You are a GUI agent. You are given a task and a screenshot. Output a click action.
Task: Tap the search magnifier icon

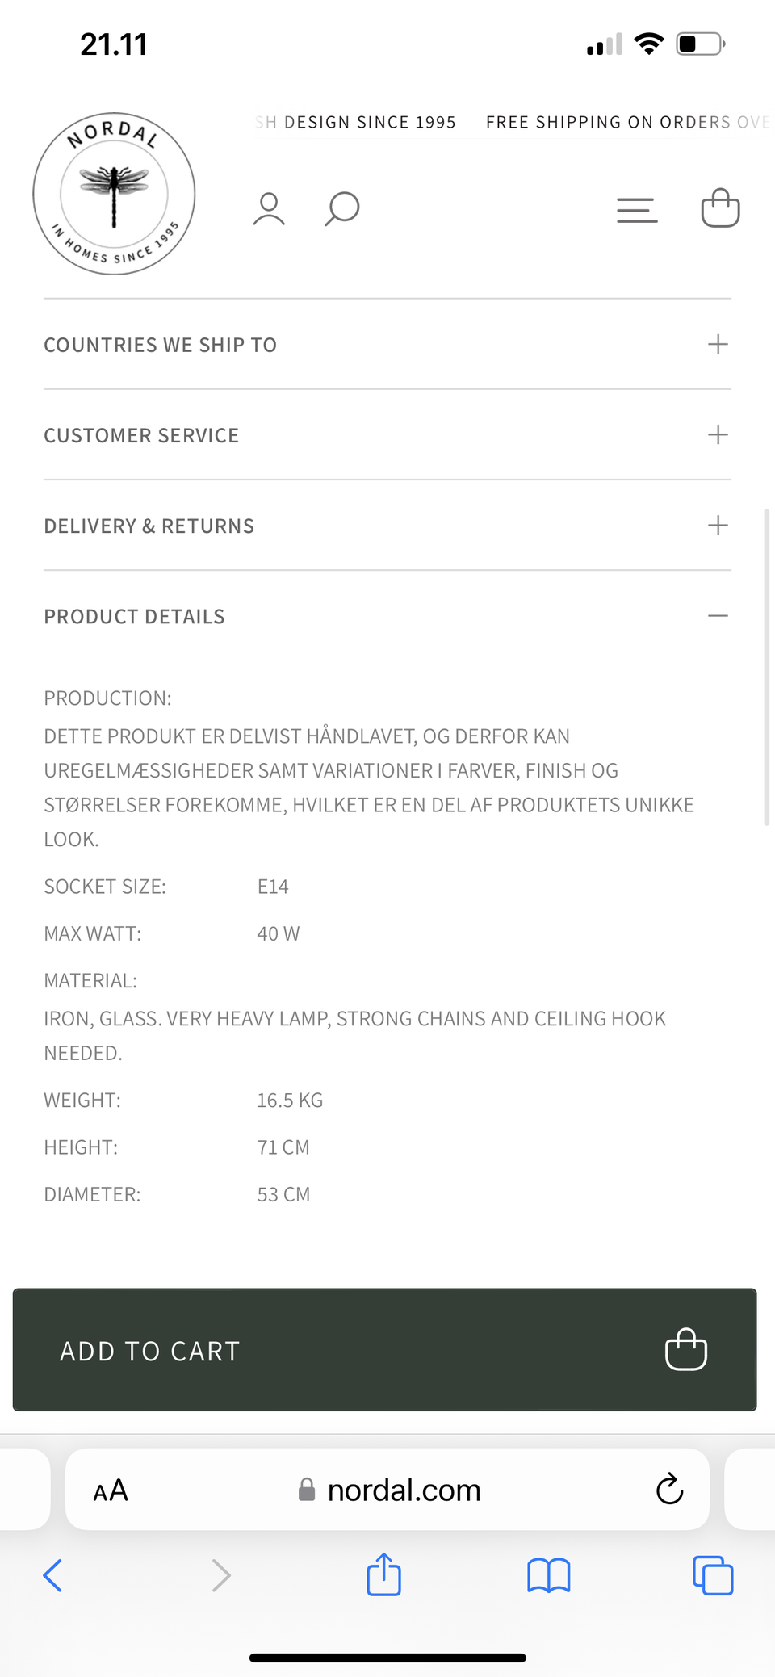[342, 209]
